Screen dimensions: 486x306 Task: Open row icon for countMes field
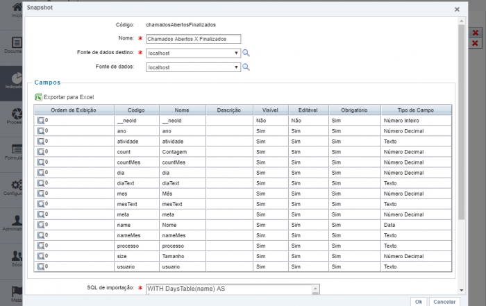click(x=40, y=162)
